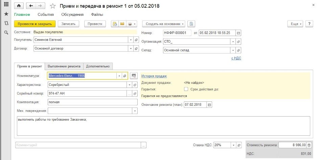This screenshot has width=318, height=160.
Task: Add document to favorites star
Action: (53, 6)
